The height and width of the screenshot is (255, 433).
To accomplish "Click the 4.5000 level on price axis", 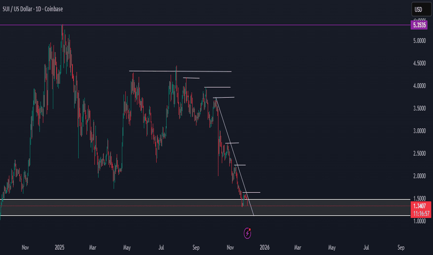I will click(420, 64).
